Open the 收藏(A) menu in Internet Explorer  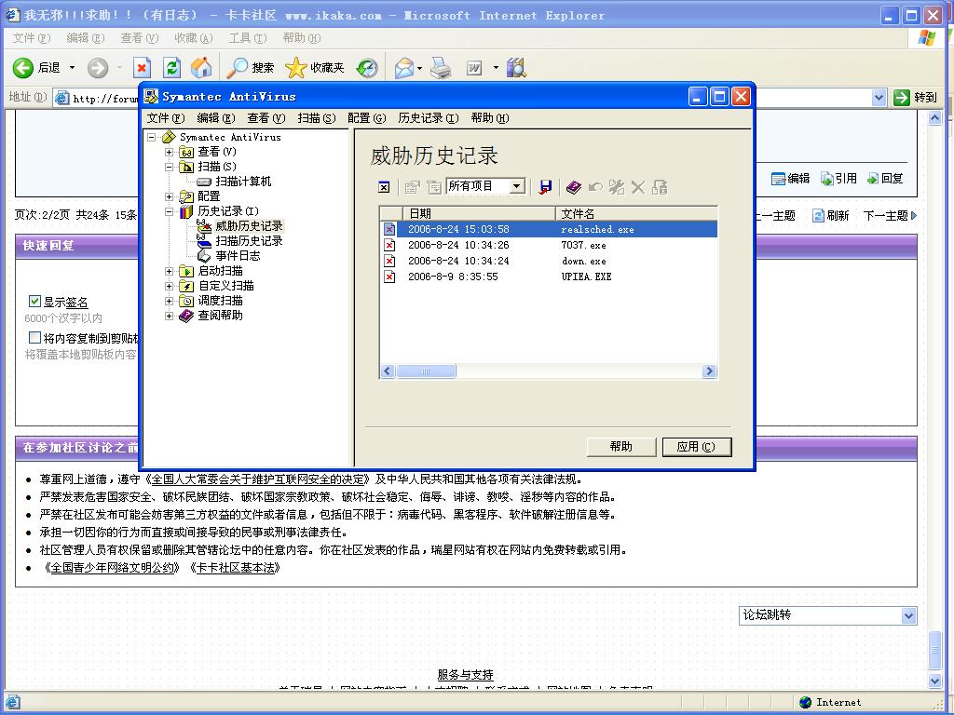[x=194, y=37]
